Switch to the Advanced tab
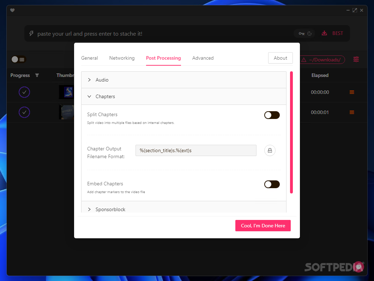 pos(203,58)
